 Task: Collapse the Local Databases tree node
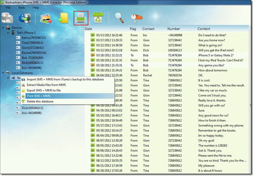[x=3, y=73]
